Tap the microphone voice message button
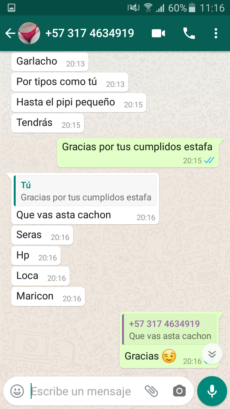The width and height of the screenshot is (230, 409). [x=212, y=391]
